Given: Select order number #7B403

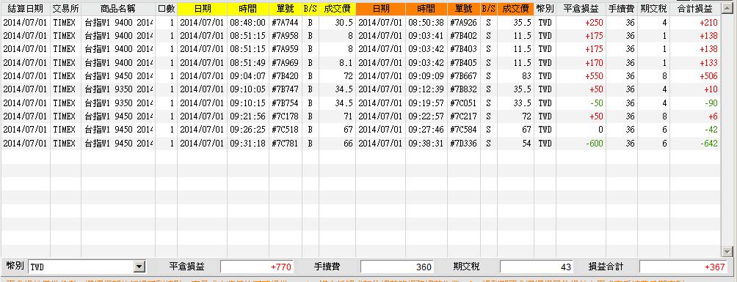Looking at the screenshot, I should point(463,49).
